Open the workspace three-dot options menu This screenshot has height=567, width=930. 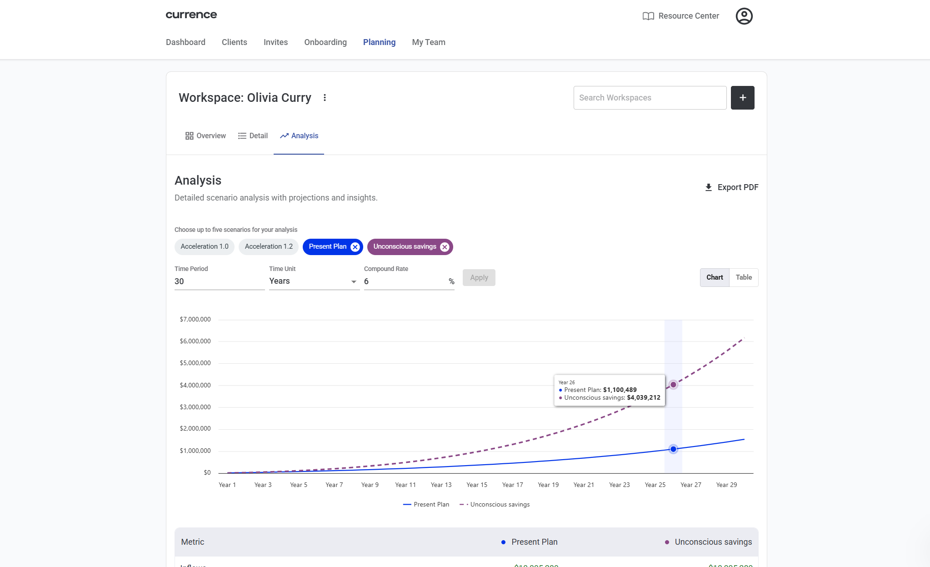(325, 98)
